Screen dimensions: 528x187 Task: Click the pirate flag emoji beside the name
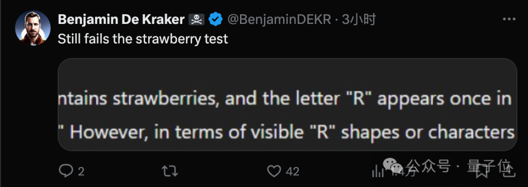coord(197,20)
